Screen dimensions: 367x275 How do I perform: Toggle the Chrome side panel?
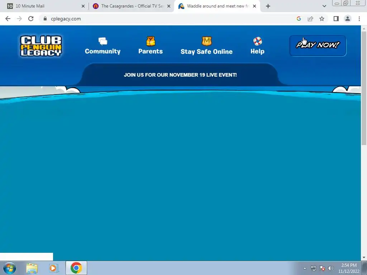click(x=336, y=19)
